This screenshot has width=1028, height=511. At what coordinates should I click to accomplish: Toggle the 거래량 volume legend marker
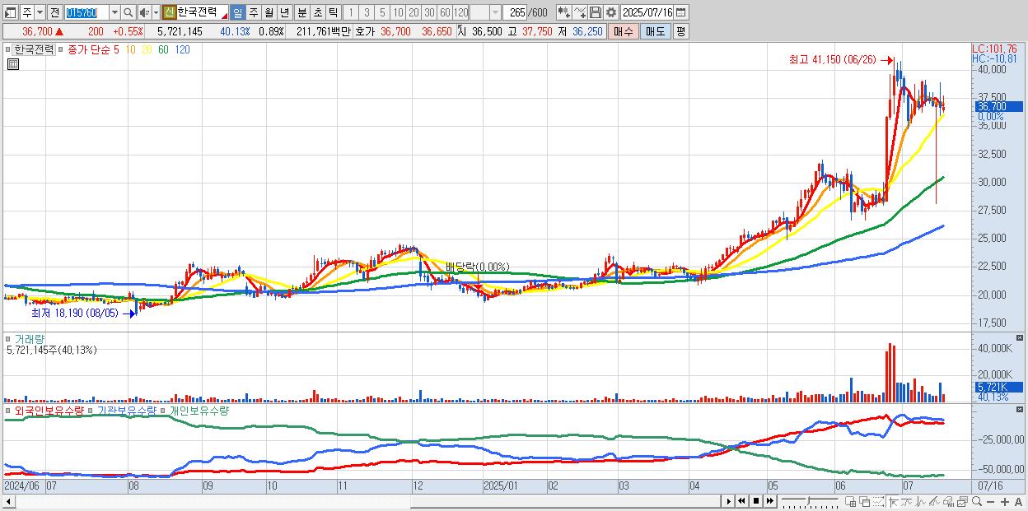click(10, 338)
